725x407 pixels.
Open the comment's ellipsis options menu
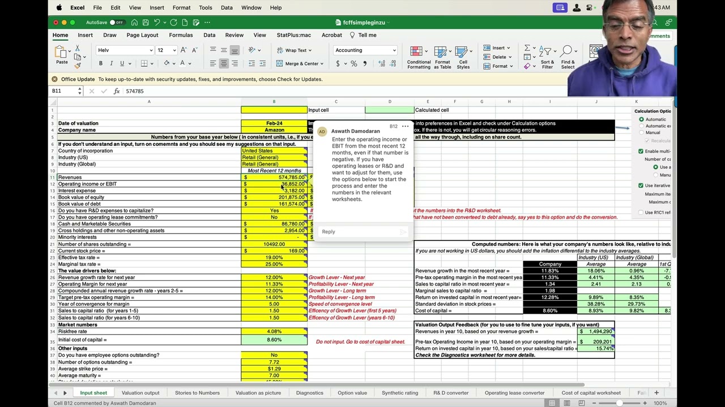(x=405, y=127)
